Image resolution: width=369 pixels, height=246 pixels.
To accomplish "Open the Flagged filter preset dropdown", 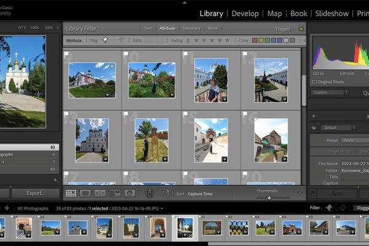I will click(x=285, y=29).
